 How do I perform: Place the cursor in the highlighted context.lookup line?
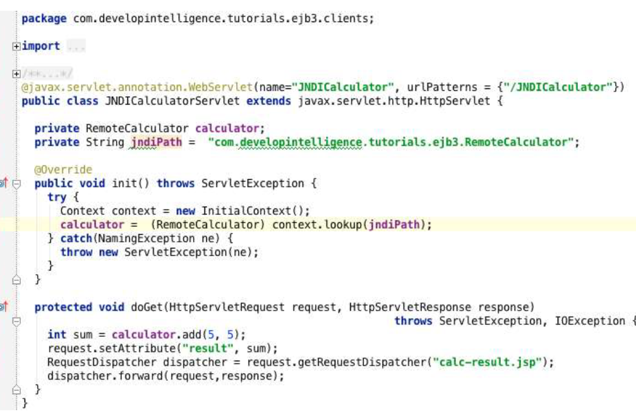(x=299, y=225)
